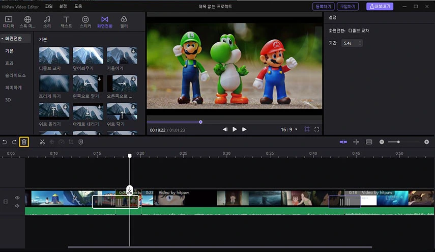Open the 파일 menu
The width and height of the screenshot is (435, 252).
pos(49,6)
